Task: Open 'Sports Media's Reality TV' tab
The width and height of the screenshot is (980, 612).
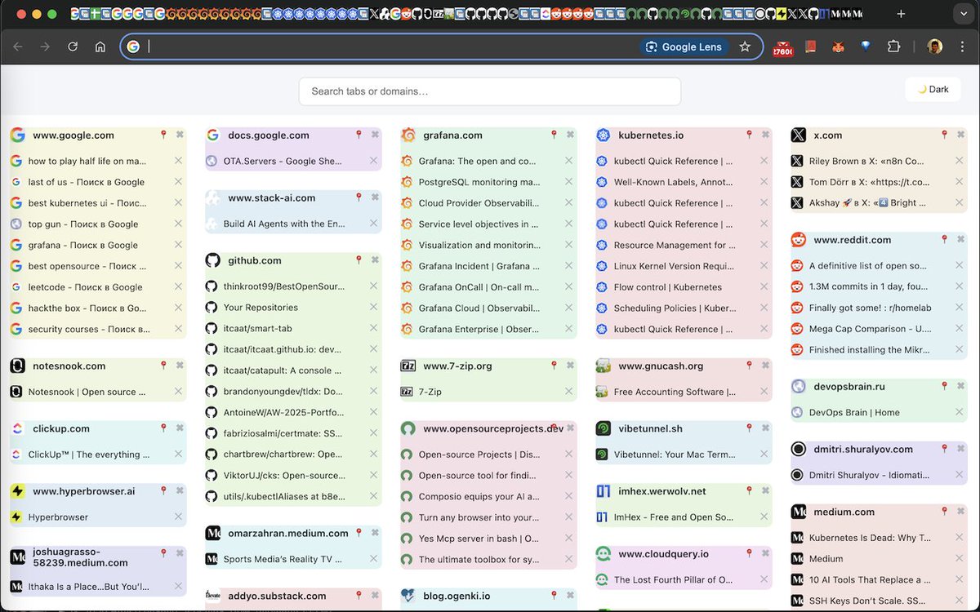Action: point(283,559)
